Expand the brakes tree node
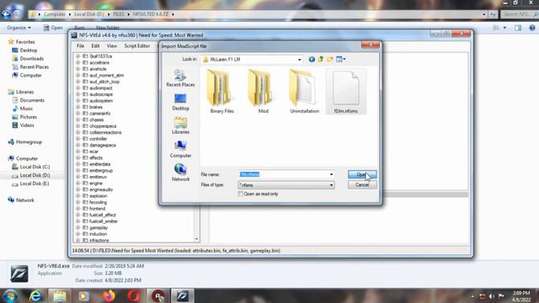 77,107
